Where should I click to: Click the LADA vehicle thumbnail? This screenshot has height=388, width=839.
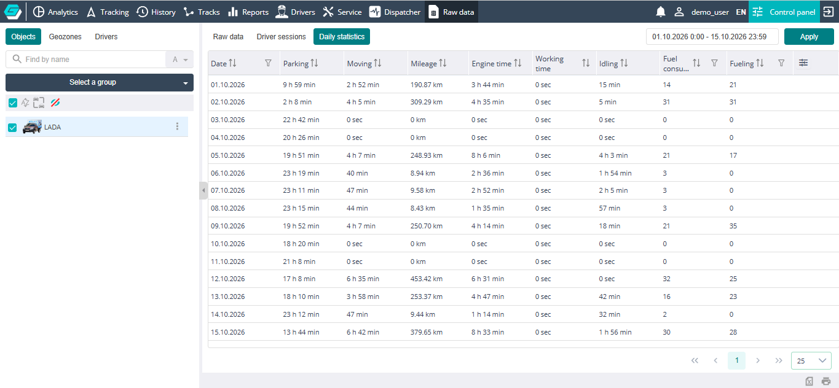[32, 127]
